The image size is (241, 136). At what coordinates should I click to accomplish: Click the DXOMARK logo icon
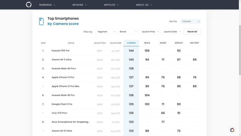pyautogui.click(x=28, y=5)
